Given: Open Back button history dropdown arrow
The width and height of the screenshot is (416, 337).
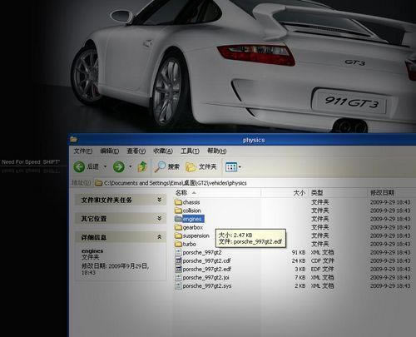Looking at the screenshot, I should pos(105,166).
